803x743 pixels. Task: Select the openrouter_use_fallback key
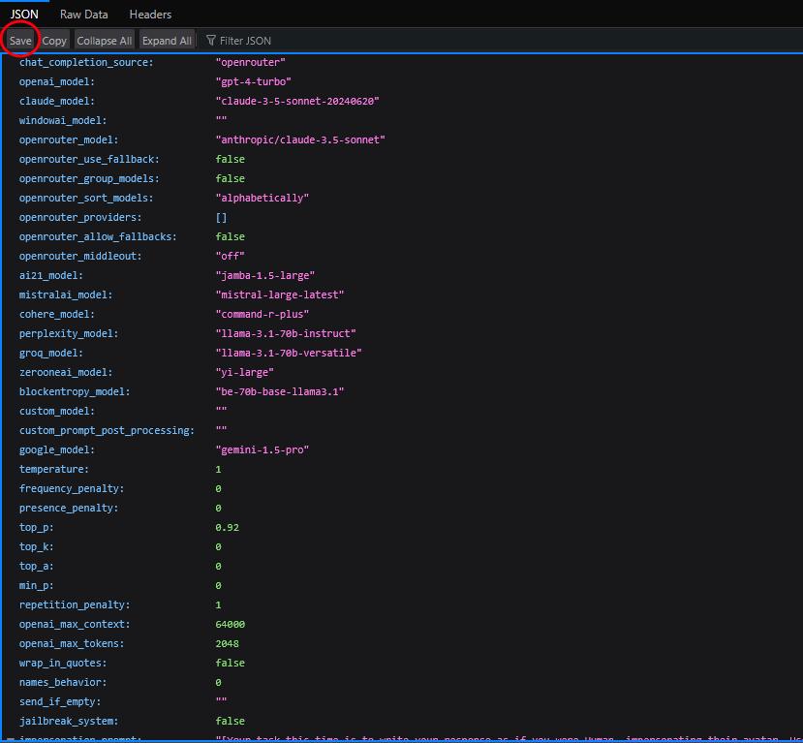pyautogui.click(x=89, y=159)
